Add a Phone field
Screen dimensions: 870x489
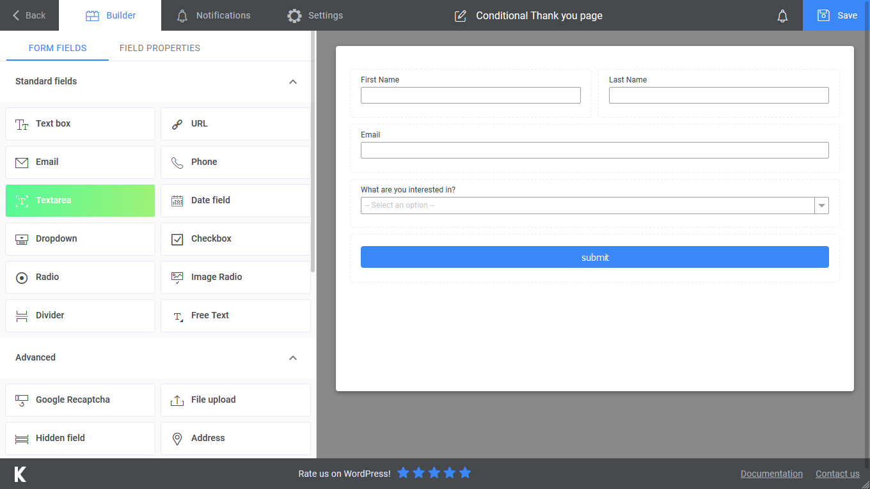[235, 162]
